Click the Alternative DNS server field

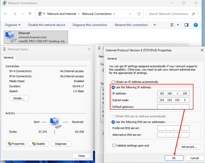pyautogui.click(x=173, y=135)
